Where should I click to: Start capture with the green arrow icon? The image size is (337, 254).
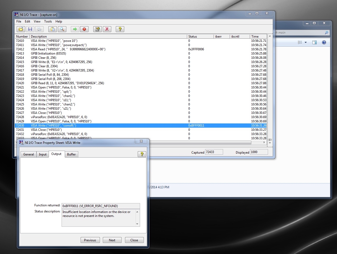75,29
